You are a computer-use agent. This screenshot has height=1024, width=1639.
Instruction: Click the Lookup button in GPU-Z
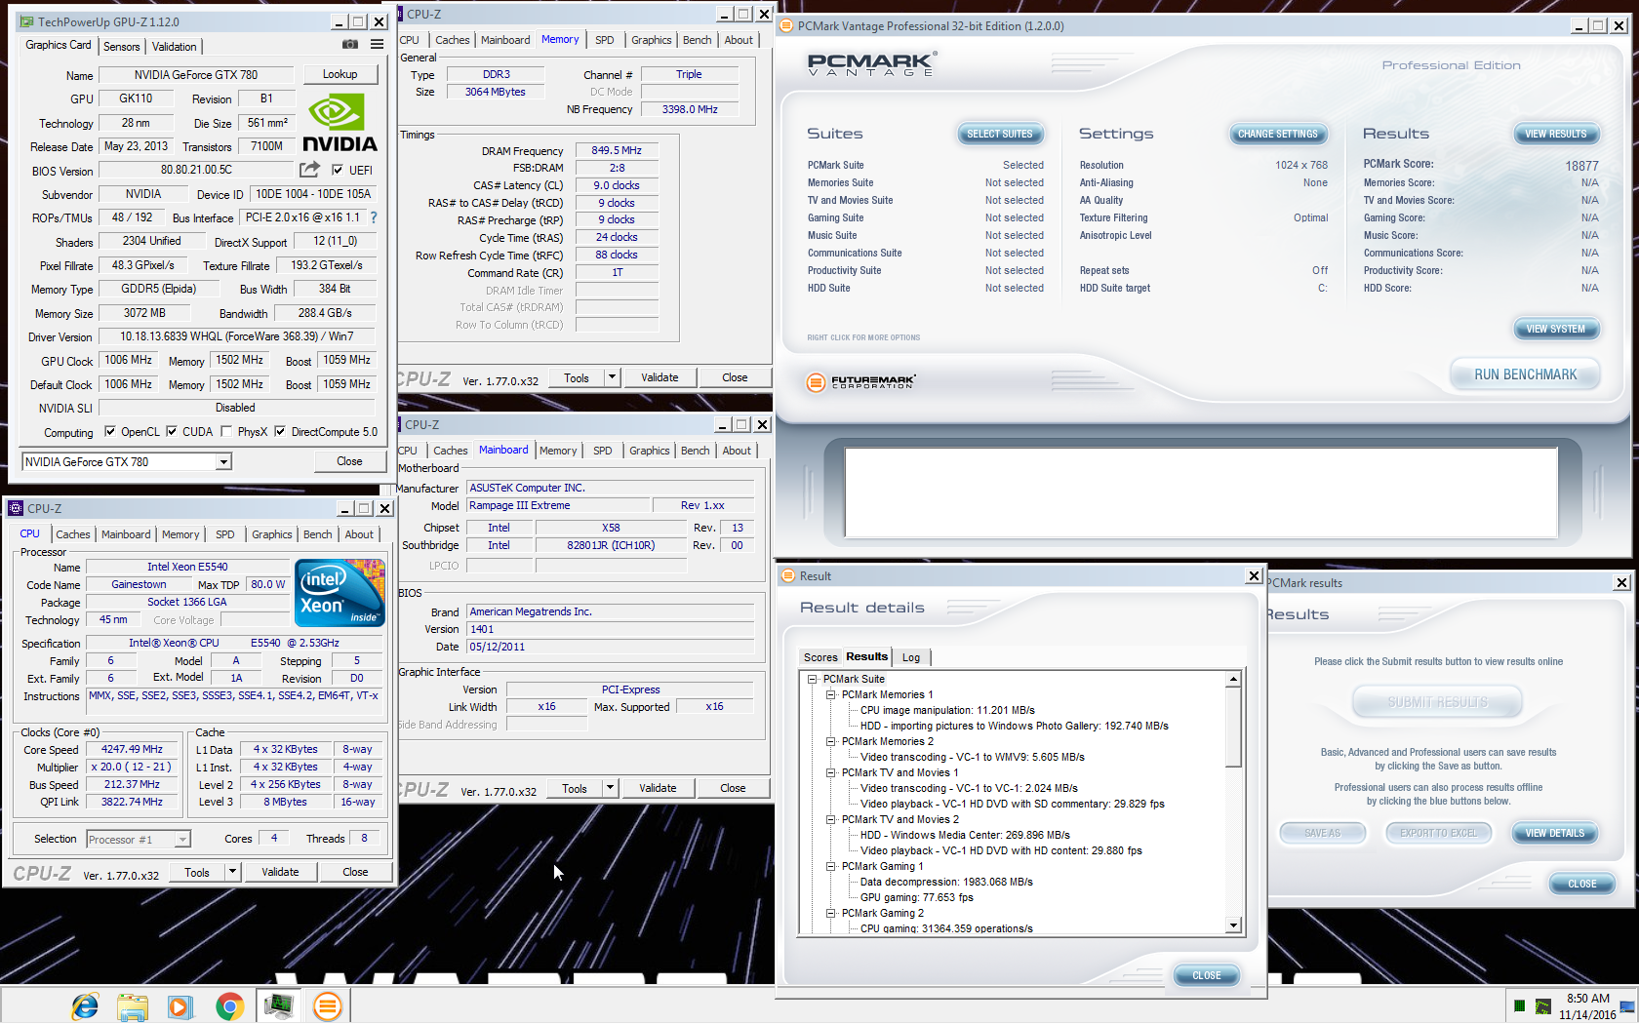pos(340,74)
